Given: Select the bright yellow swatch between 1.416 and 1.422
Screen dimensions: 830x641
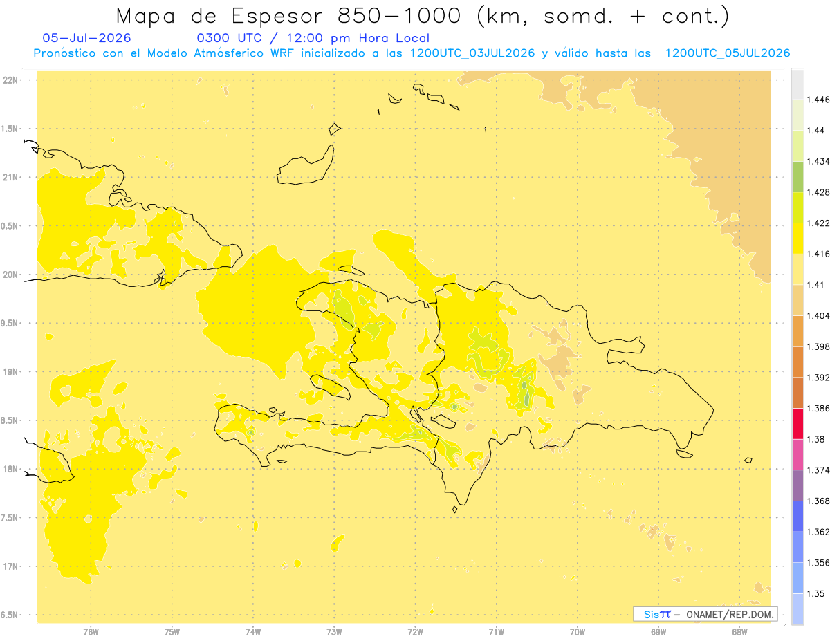Looking at the screenshot, I should pyautogui.click(x=797, y=239).
